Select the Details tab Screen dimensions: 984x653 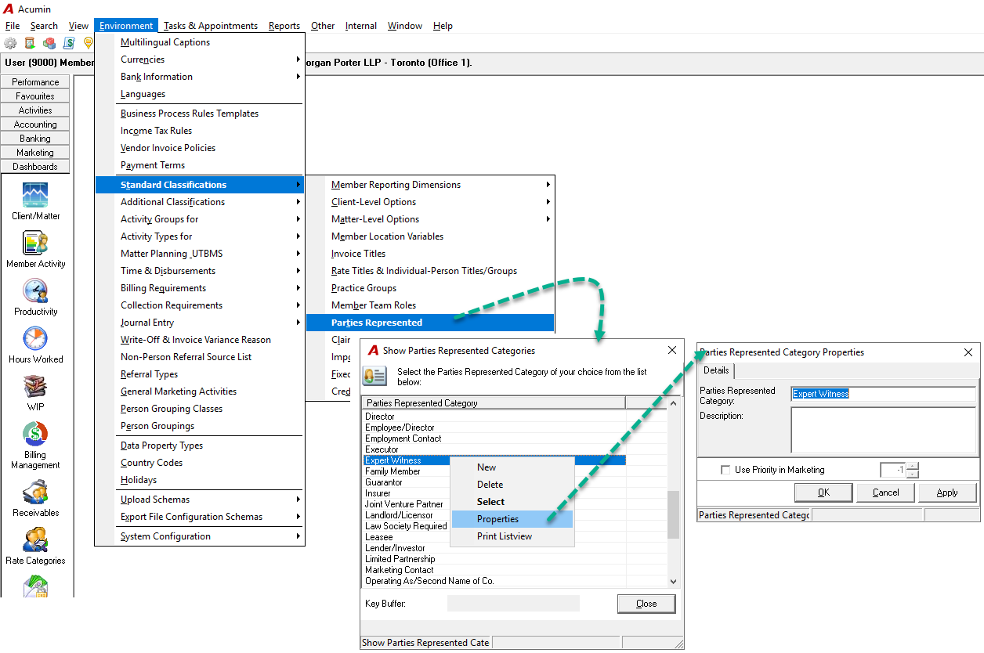716,371
